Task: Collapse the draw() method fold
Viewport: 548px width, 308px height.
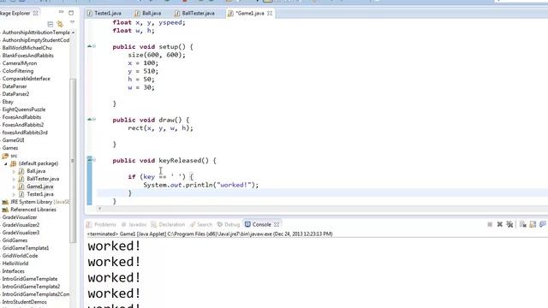Action: (x=94, y=120)
